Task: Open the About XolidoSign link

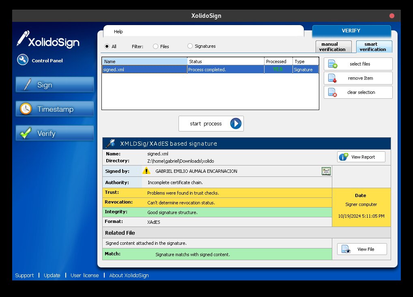Action: coord(129,275)
